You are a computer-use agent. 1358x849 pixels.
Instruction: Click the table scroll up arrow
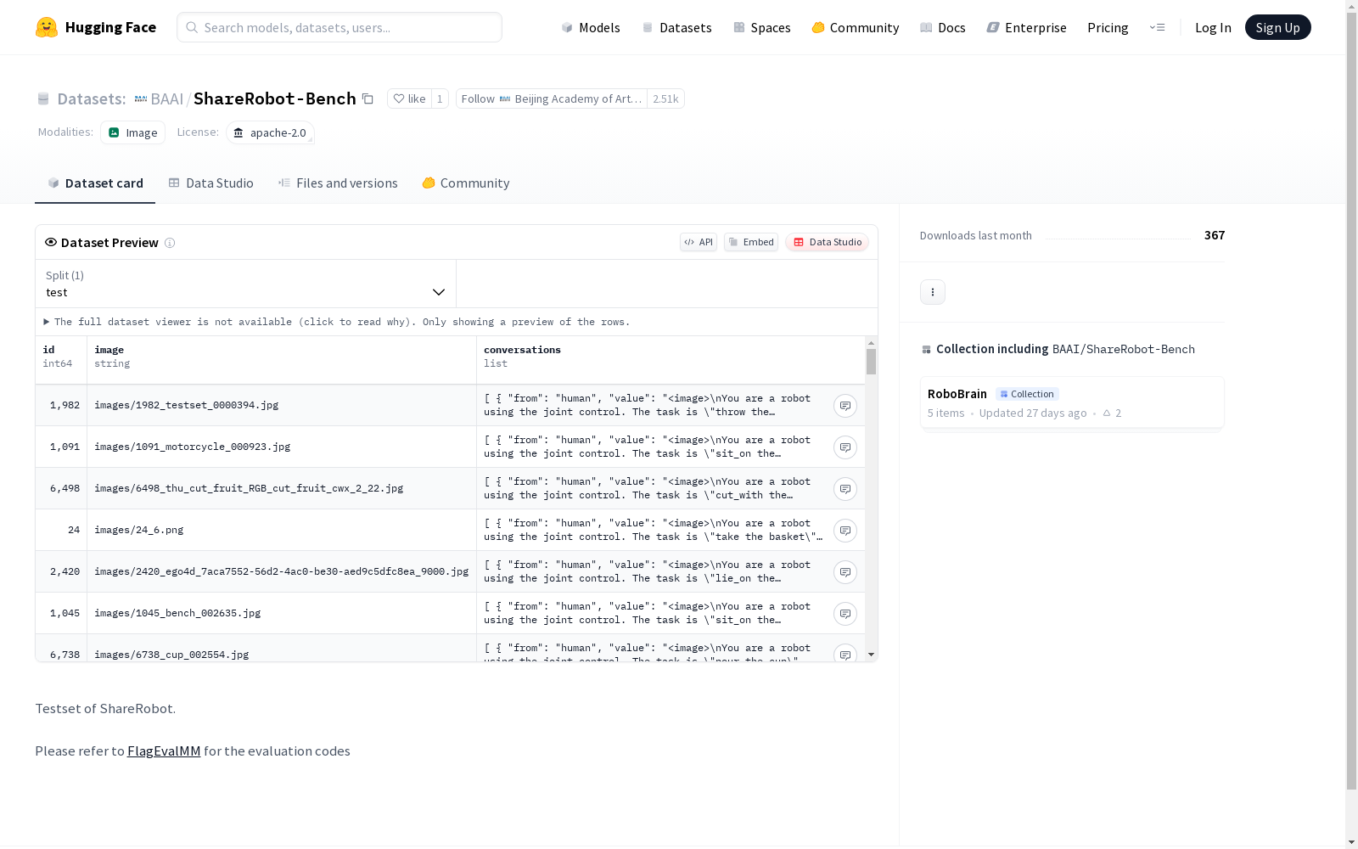(871, 343)
